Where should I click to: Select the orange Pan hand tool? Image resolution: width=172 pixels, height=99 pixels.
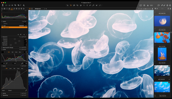click(x=71, y=5)
